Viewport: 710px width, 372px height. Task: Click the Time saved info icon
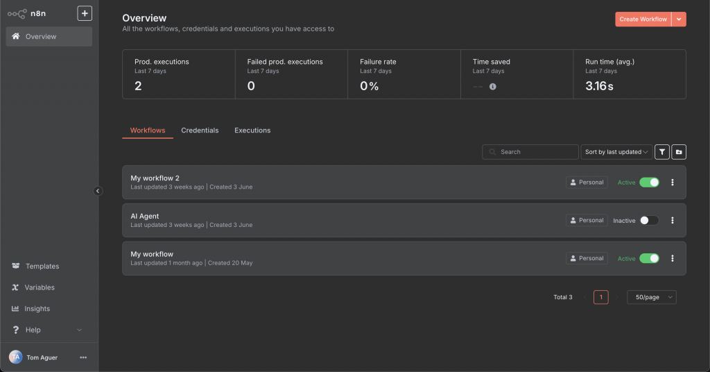(492, 87)
